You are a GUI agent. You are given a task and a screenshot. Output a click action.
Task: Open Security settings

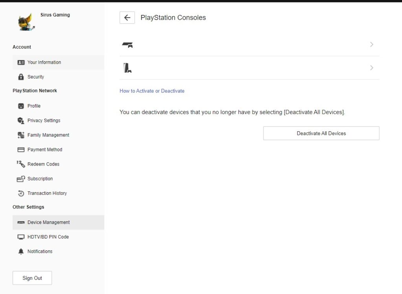pos(58,77)
